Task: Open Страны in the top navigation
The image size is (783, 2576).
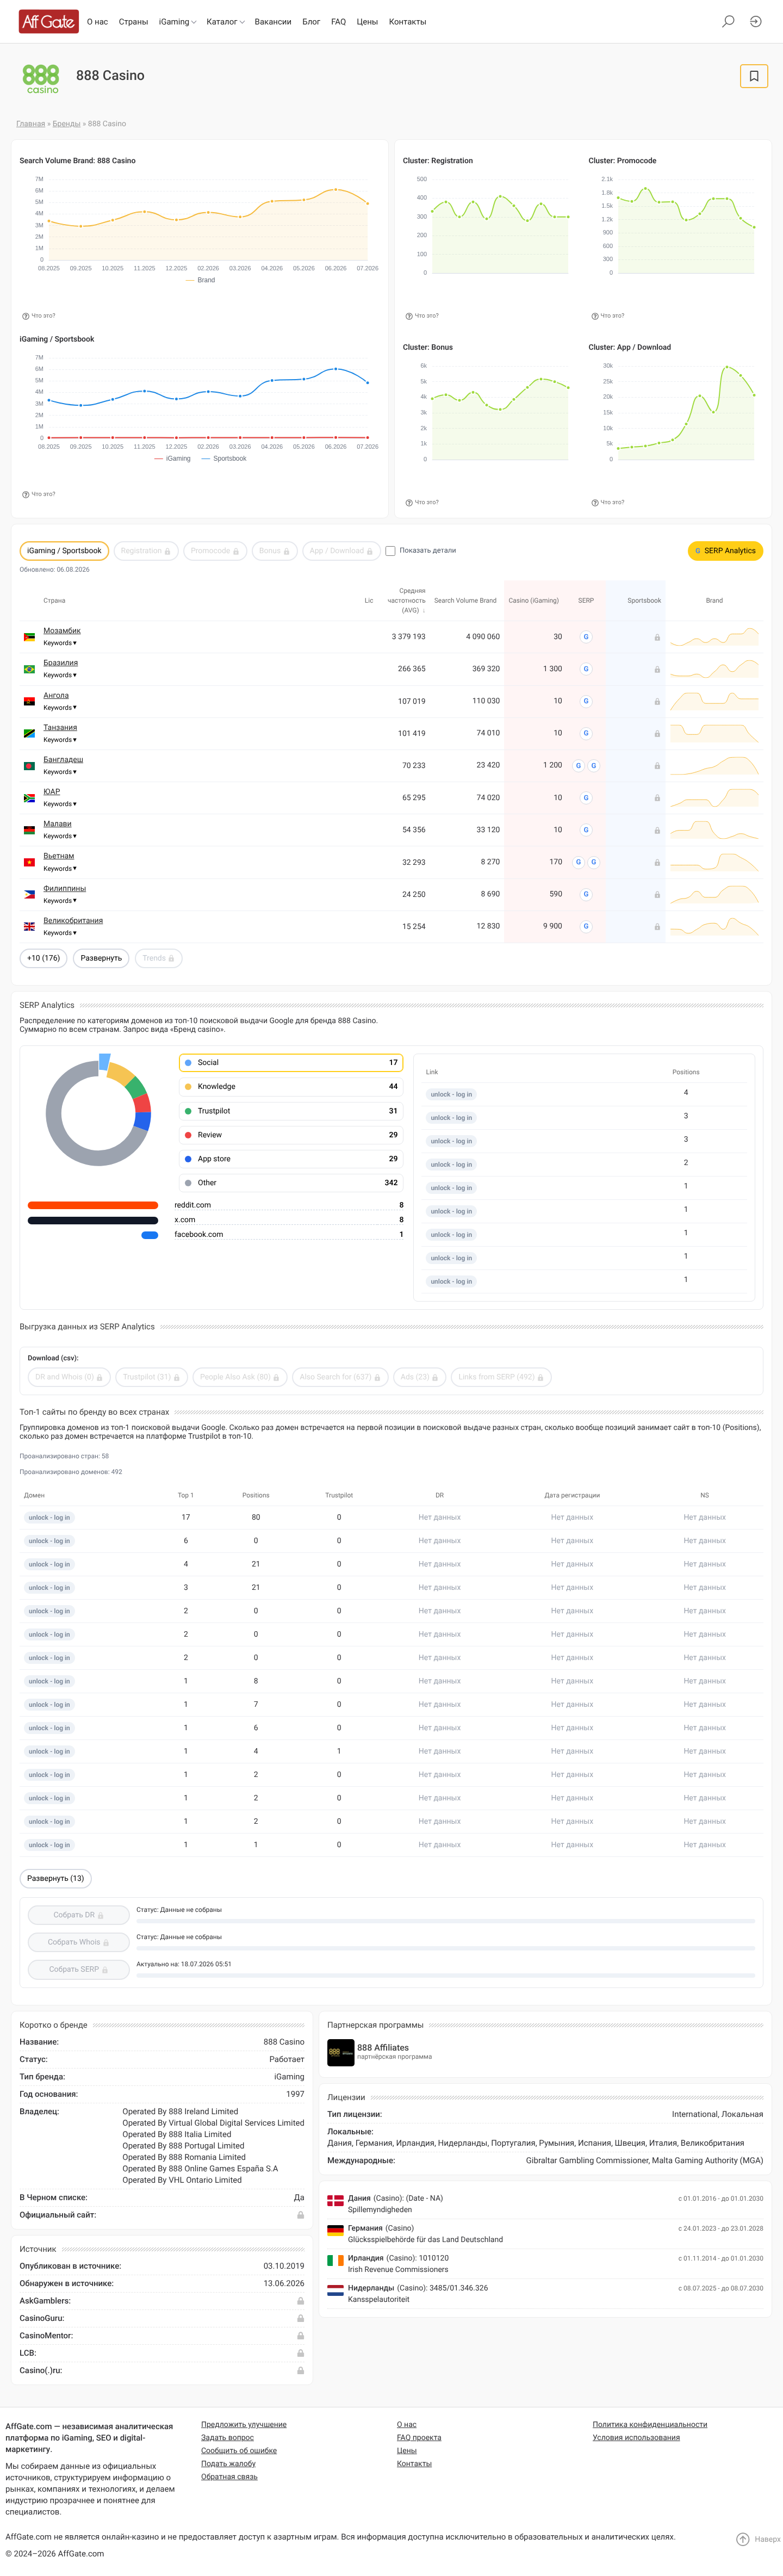Action: pos(133,22)
